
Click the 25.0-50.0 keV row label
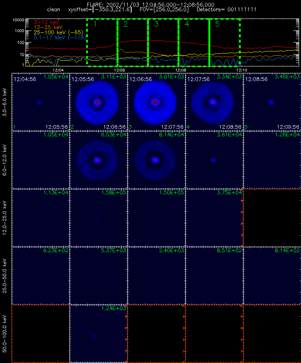click(5, 276)
